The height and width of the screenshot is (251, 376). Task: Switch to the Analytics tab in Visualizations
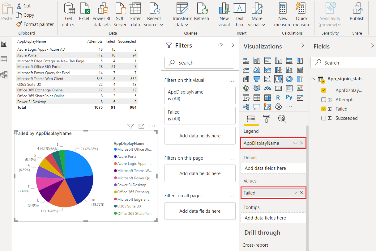coord(282,119)
